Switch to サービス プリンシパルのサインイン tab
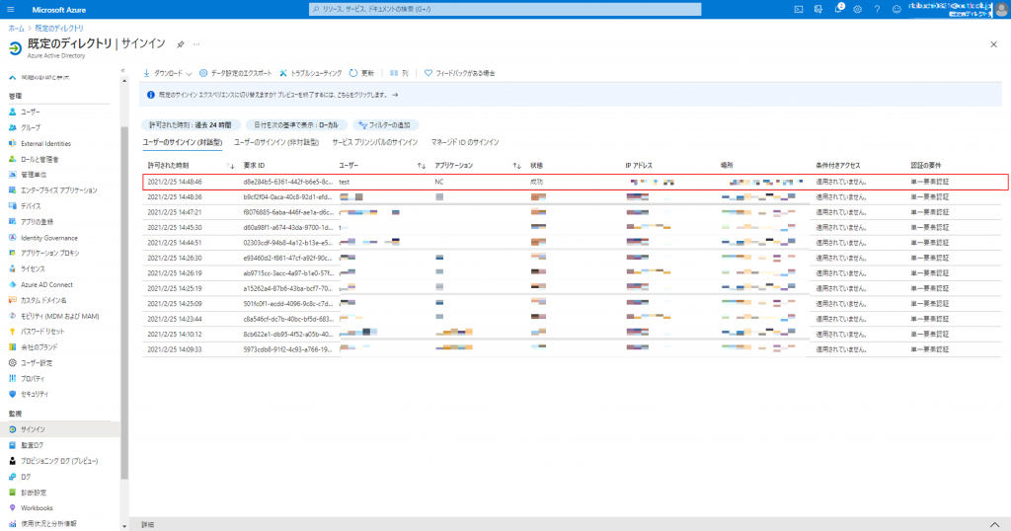 (375, 142)
